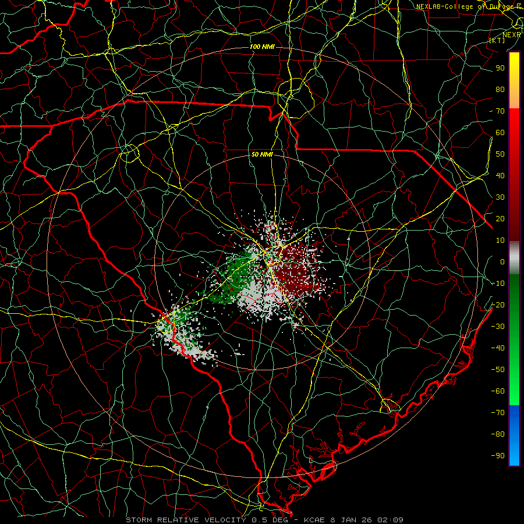Click the -20 knot scale label
524x524 pixels.
click(498, 305)
